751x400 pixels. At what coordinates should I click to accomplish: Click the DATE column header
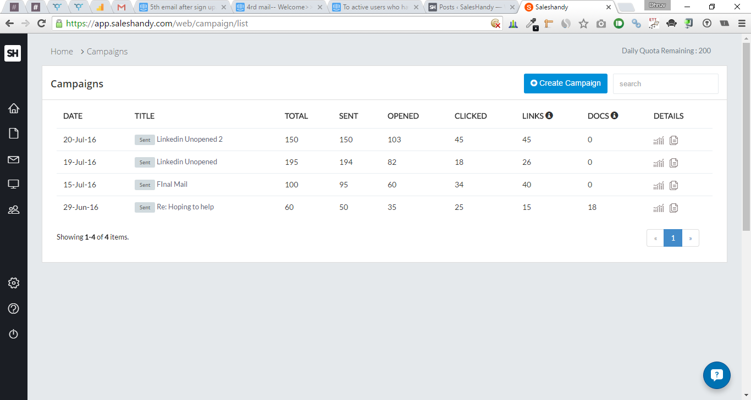[73, 116]
